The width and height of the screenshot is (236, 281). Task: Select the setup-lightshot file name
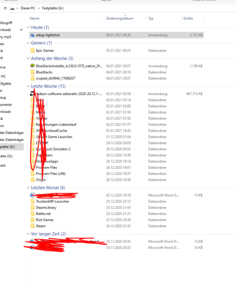48,35
